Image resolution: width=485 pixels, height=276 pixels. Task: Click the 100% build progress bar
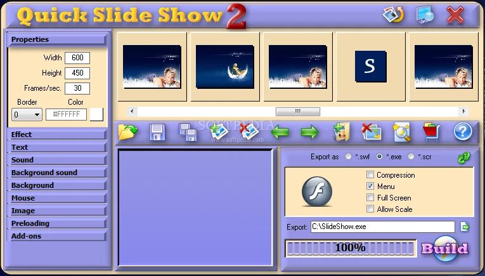[x=351, y=248]
